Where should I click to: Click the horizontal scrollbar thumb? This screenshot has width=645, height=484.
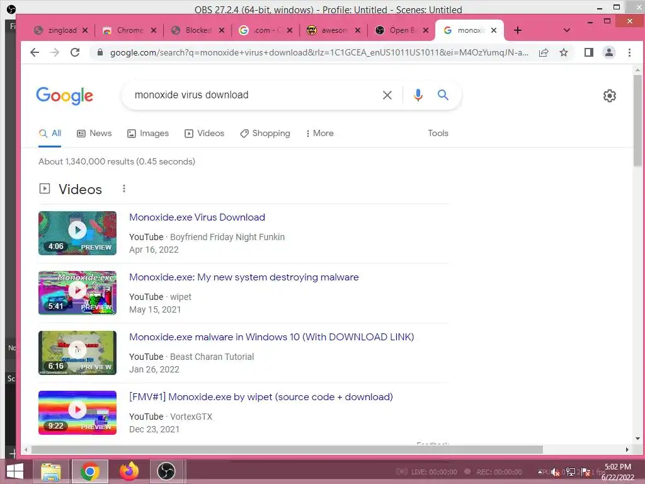(287, 449)
